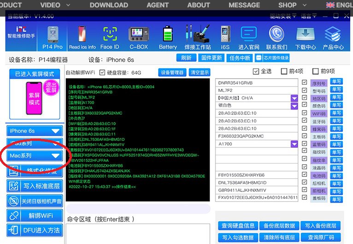Click the 清除所有底层 button
This screenshot has height=244, width=353.
279,237
